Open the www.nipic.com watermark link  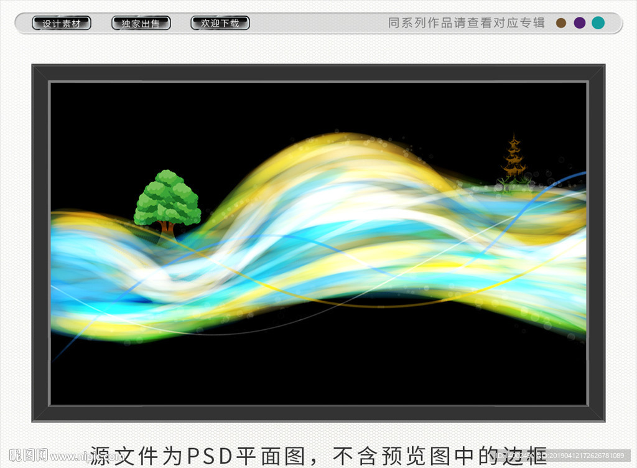[x=87, y=457]
